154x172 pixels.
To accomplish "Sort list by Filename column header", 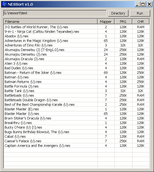I will 51,21.
